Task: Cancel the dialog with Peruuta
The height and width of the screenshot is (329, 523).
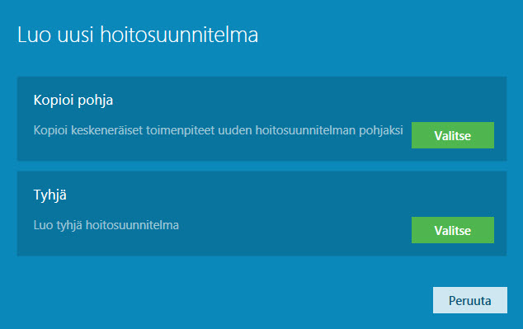Action: pyautogui.click(x=470, y=300)
